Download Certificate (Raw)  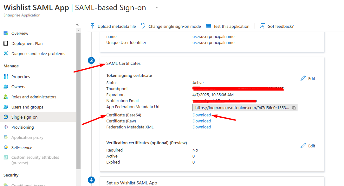[x=202, y=121]
